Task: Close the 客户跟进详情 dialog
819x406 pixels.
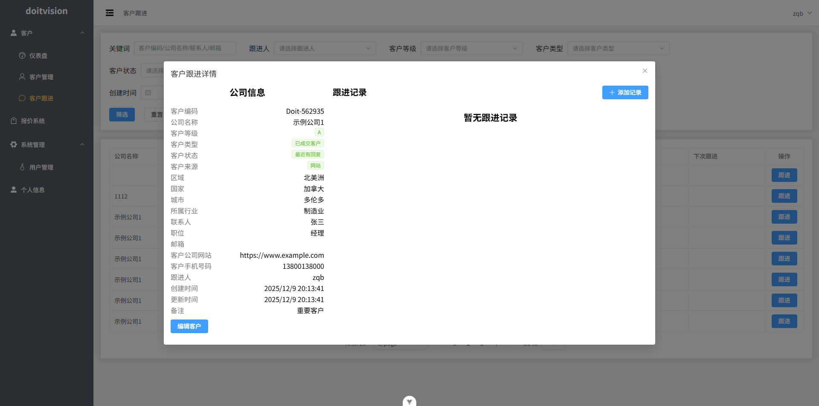Action: (x=645, y=71)
